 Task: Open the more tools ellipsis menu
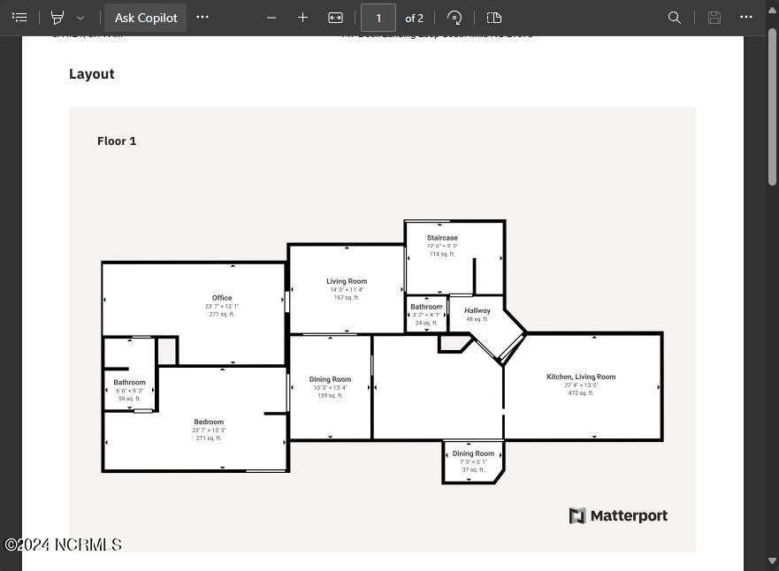202,18
